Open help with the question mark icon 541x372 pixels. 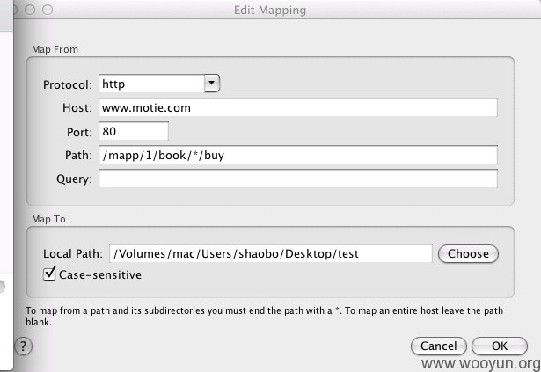pyautogui.click(x=24, y=346)
